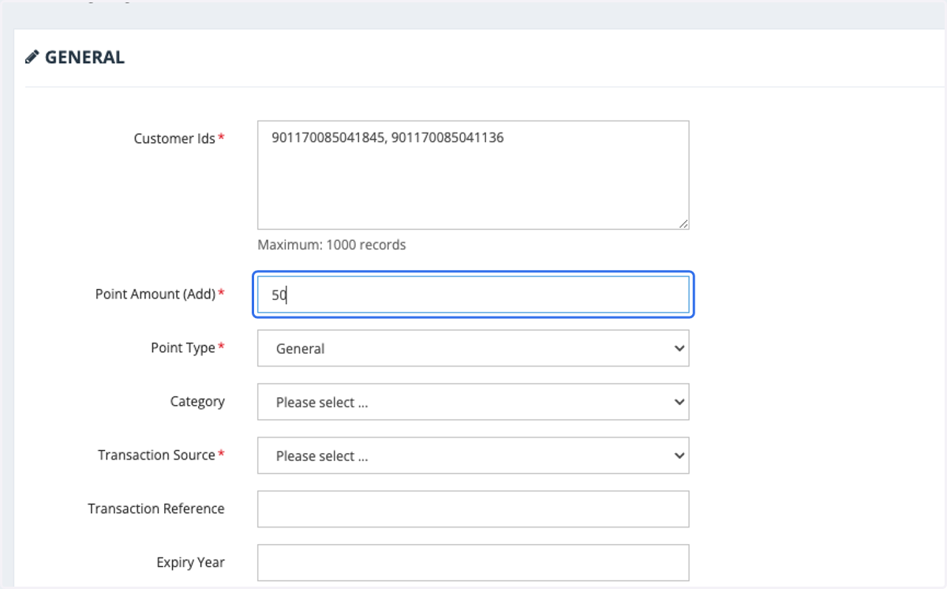Viewport: 947px width, 589px height.
Task: Click the GENERAL section heading text
Action: click(x=84, y=57)
